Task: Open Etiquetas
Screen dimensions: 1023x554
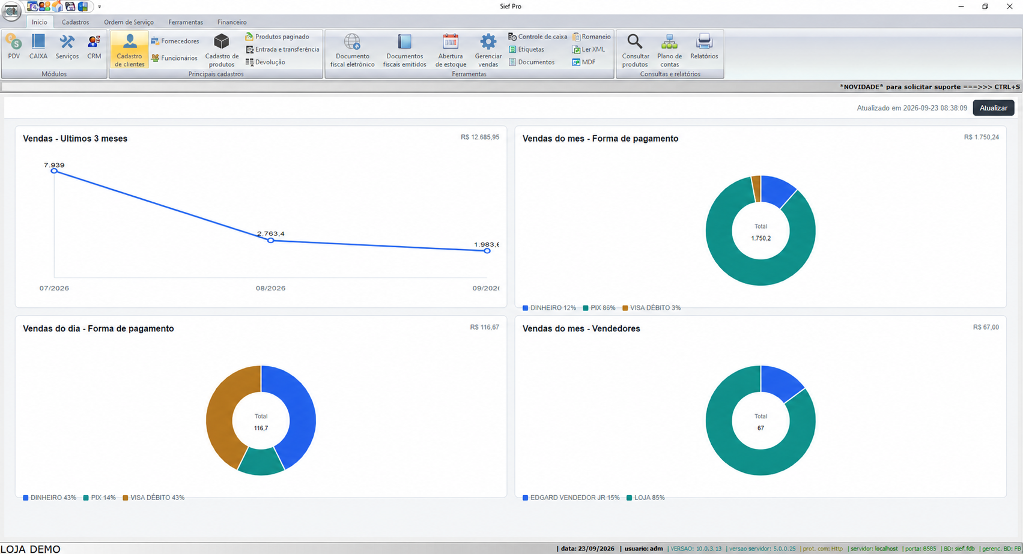Action: [526, 49]
